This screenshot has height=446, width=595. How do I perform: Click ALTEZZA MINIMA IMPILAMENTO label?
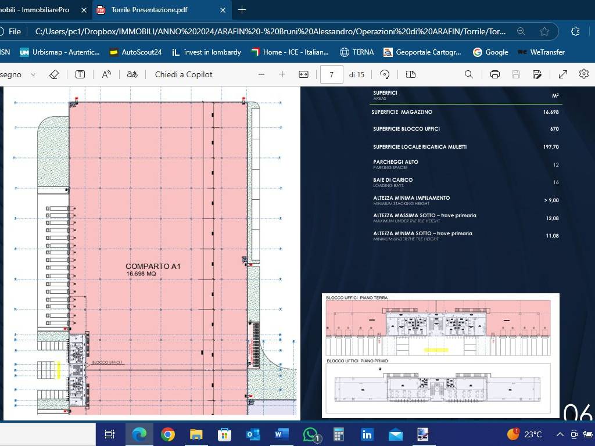coord(411,198)
